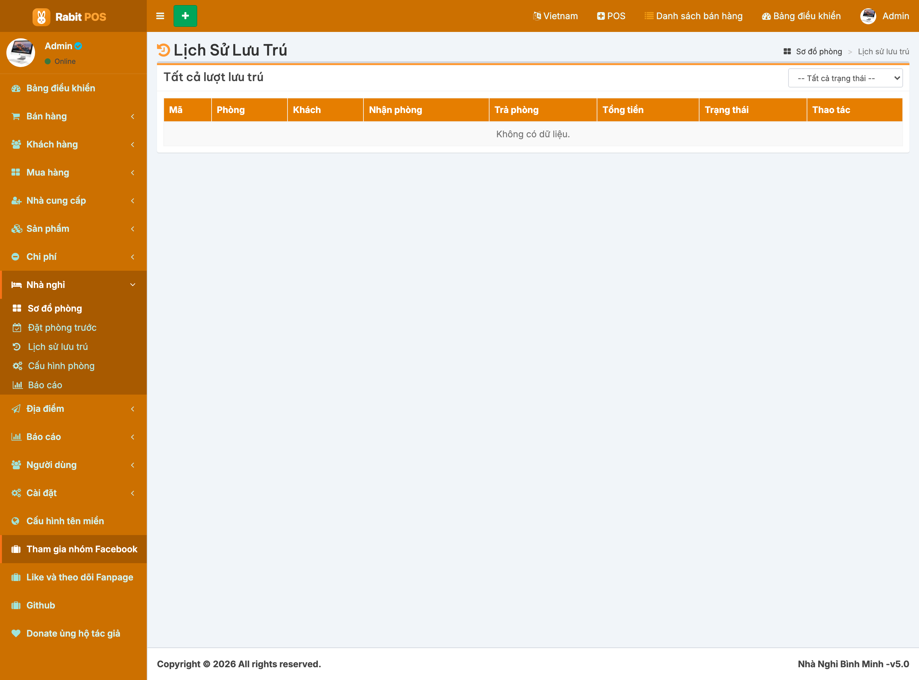Click the Admin name in sidebar panel
This screenshot has width=919, height=680.
pos(58,46)
